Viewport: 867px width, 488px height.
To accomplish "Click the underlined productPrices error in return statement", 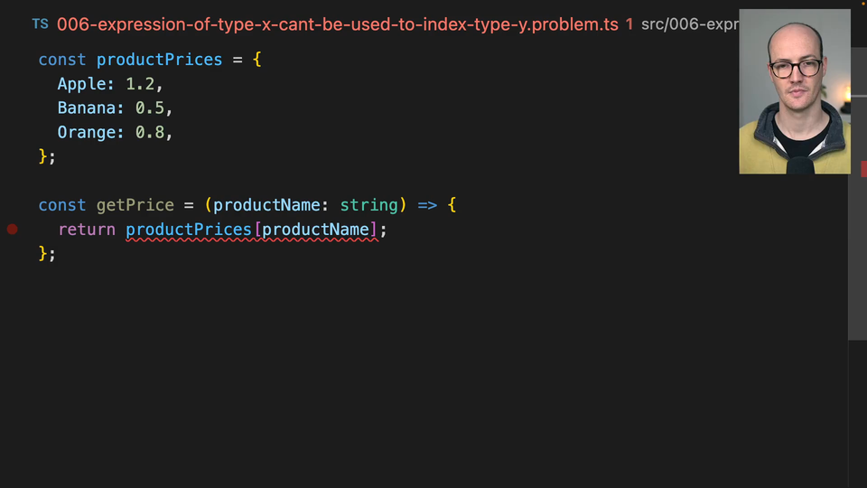I will [189, 230].
